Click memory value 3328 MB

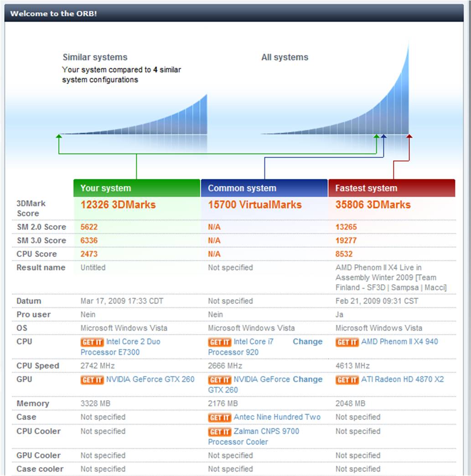click(95, 403)
